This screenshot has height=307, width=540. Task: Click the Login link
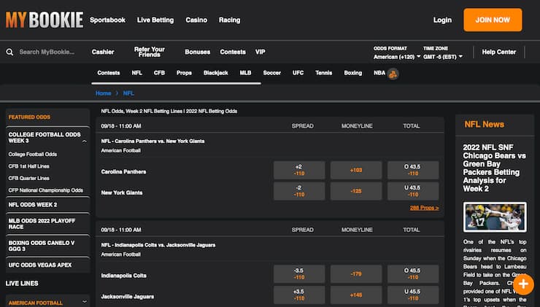[x=442, y=20]
